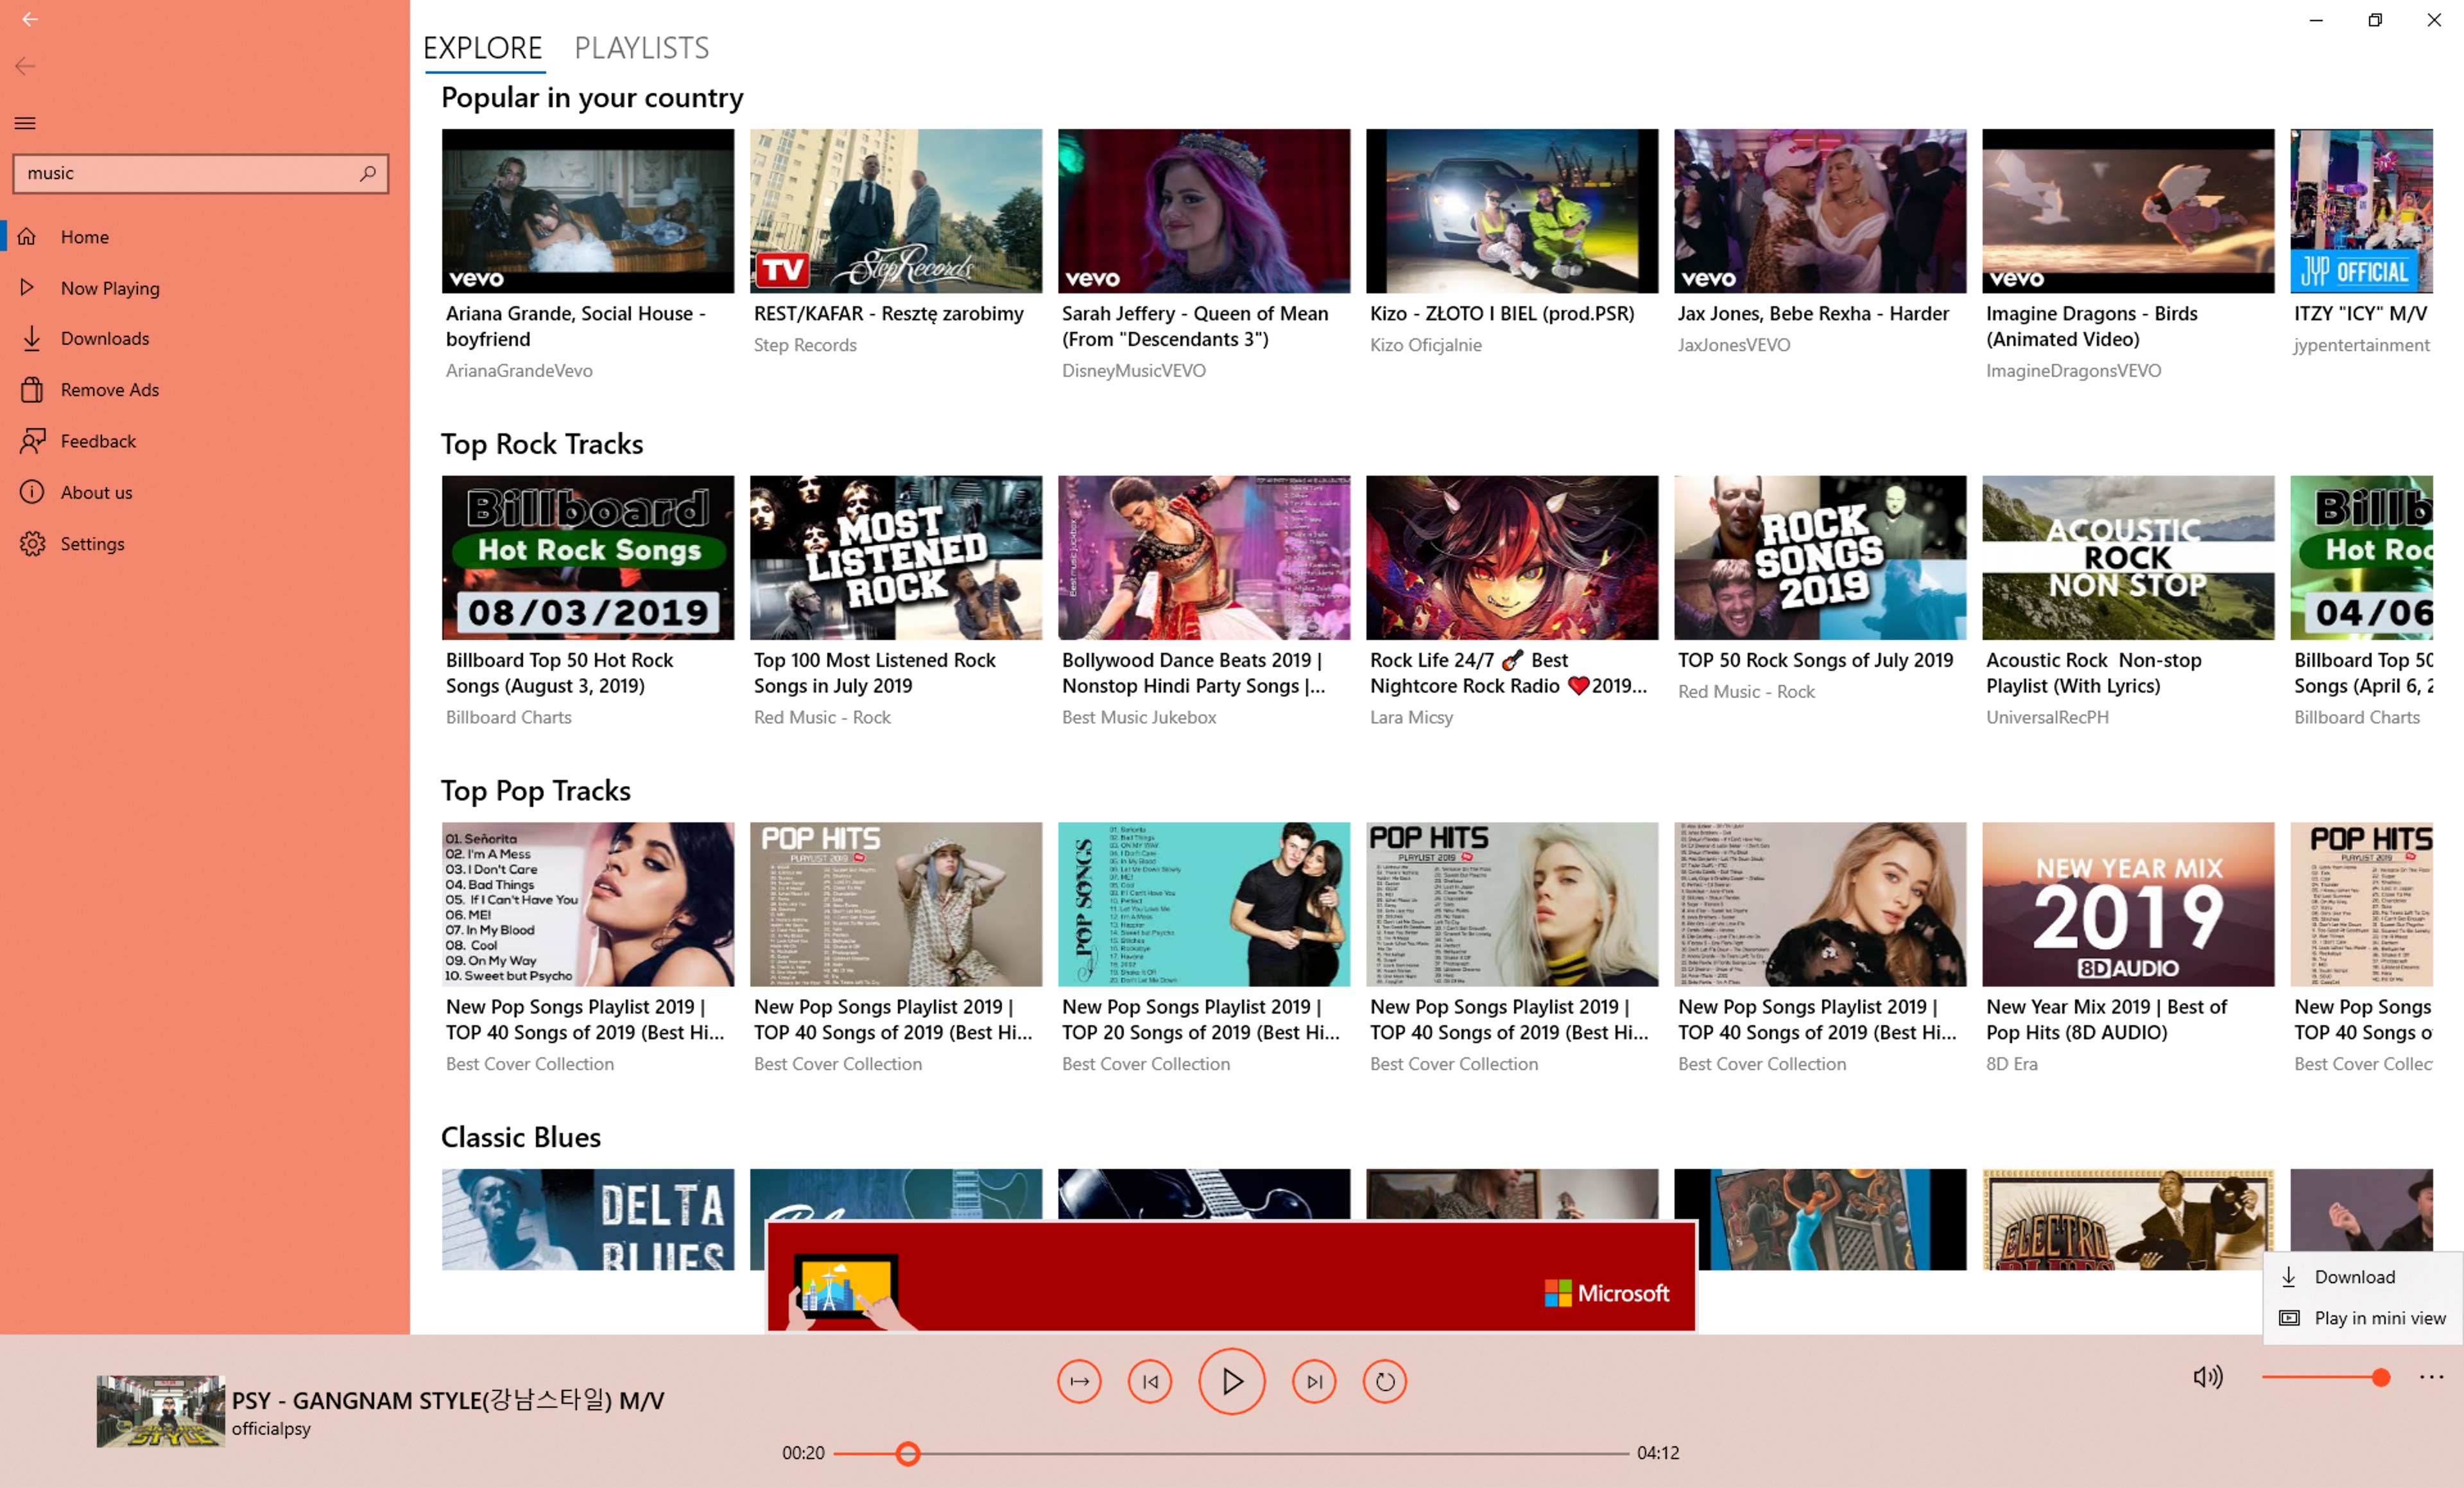
Task: Go to the previous track
Action: [1149, 1381]
